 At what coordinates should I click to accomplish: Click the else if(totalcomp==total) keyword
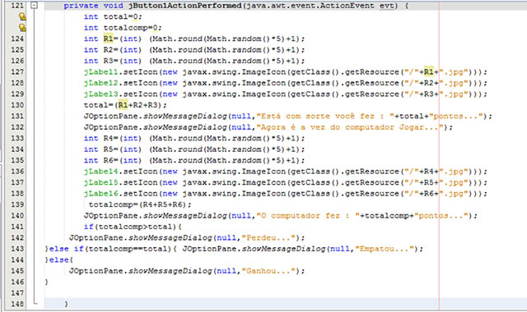tap(67, 249)
